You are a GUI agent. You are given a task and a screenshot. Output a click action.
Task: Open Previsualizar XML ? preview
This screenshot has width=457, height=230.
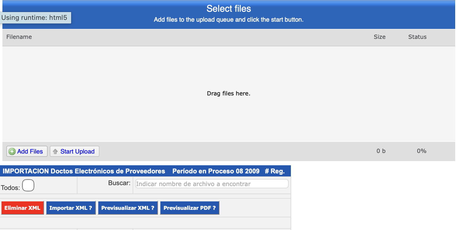click(x=128, y=208)
